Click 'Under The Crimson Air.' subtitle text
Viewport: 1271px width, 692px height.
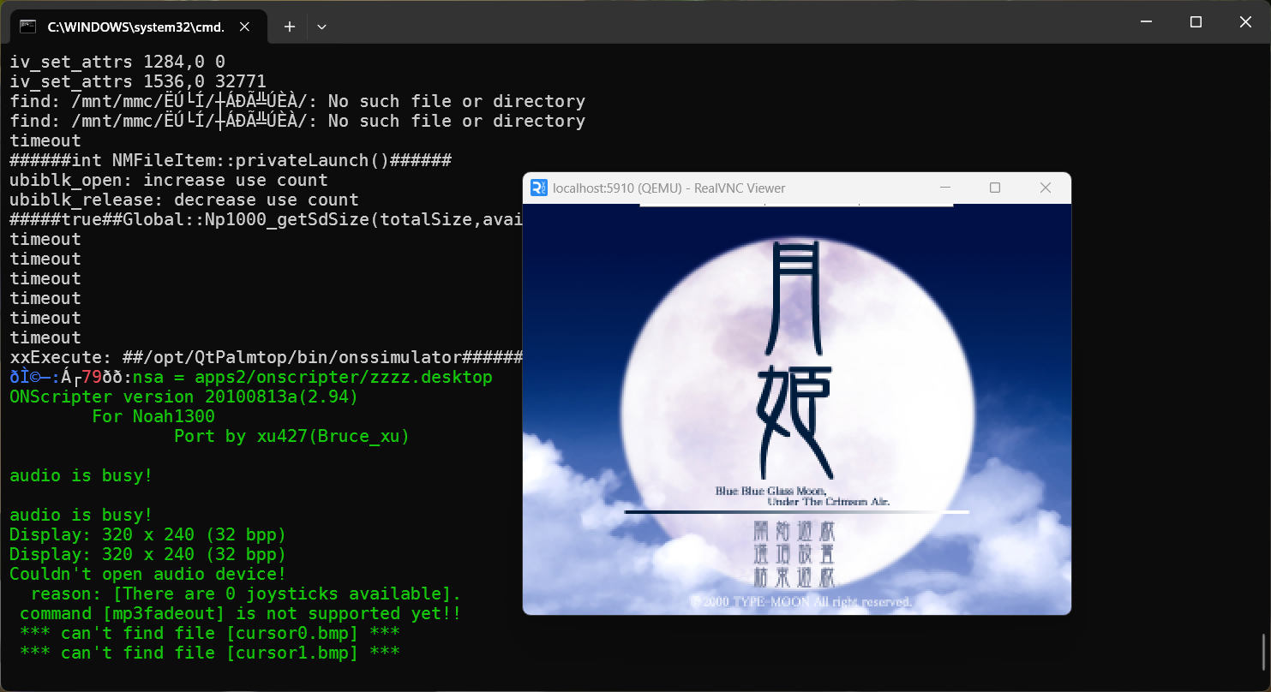pyautogui.click(x=829, y=501)
